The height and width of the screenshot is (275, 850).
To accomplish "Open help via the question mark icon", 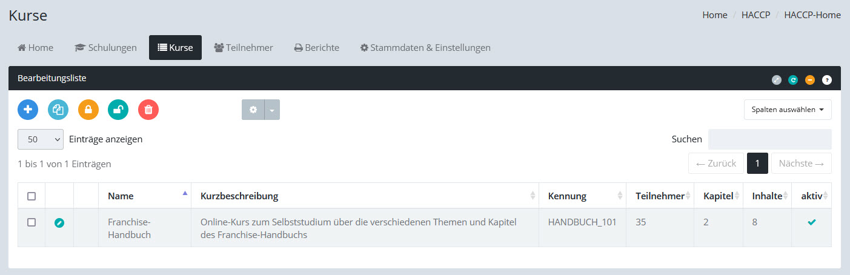I will coord(827,79).
